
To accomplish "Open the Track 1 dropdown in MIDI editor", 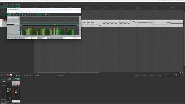I will click(x=67, y=38).
